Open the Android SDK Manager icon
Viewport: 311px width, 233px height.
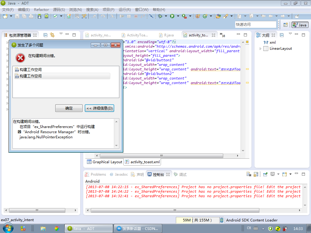(39, 16)
